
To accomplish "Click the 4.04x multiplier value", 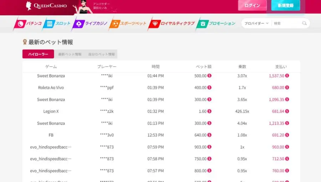I will [242, 123].
